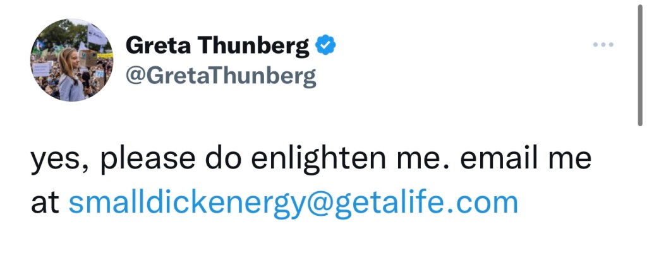Click the word "do" in the tweet
Image resolution: width=647 pixels, height=253 pixels.
(226, 160)
